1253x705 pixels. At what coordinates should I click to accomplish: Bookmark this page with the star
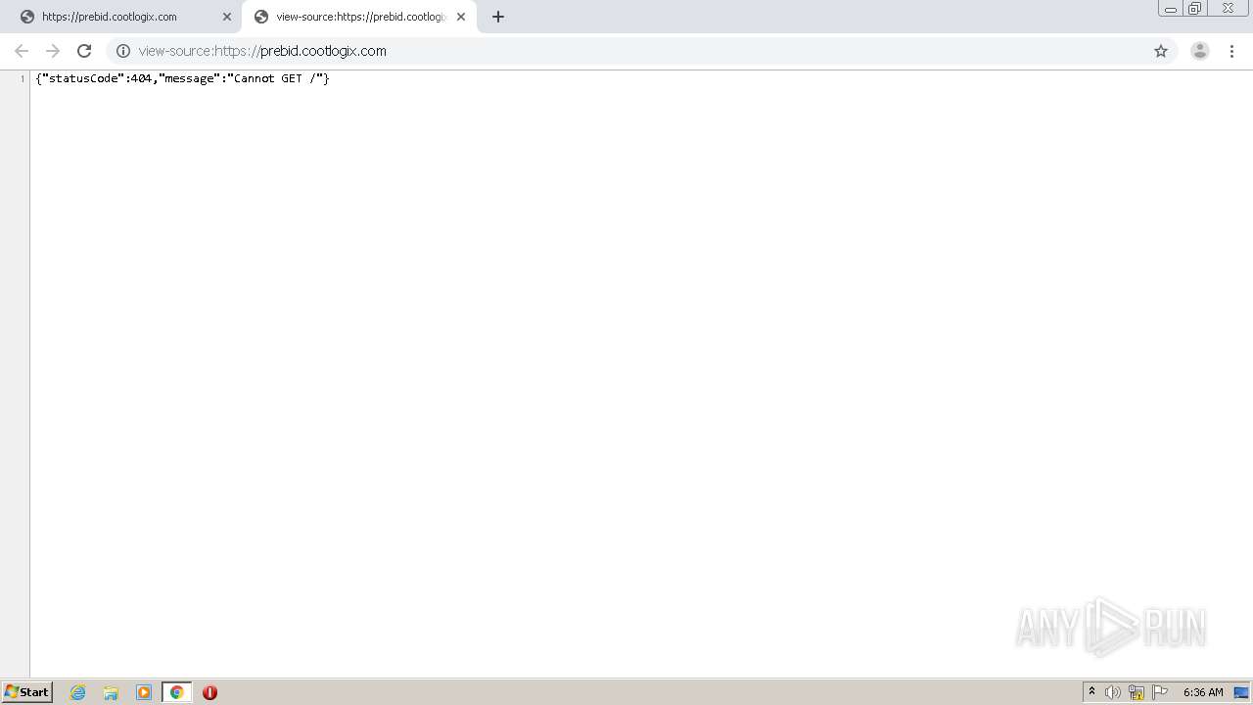tap(1161, 51)
